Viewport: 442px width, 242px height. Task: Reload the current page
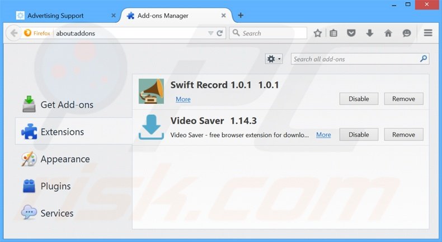click(x=220, y=33)
